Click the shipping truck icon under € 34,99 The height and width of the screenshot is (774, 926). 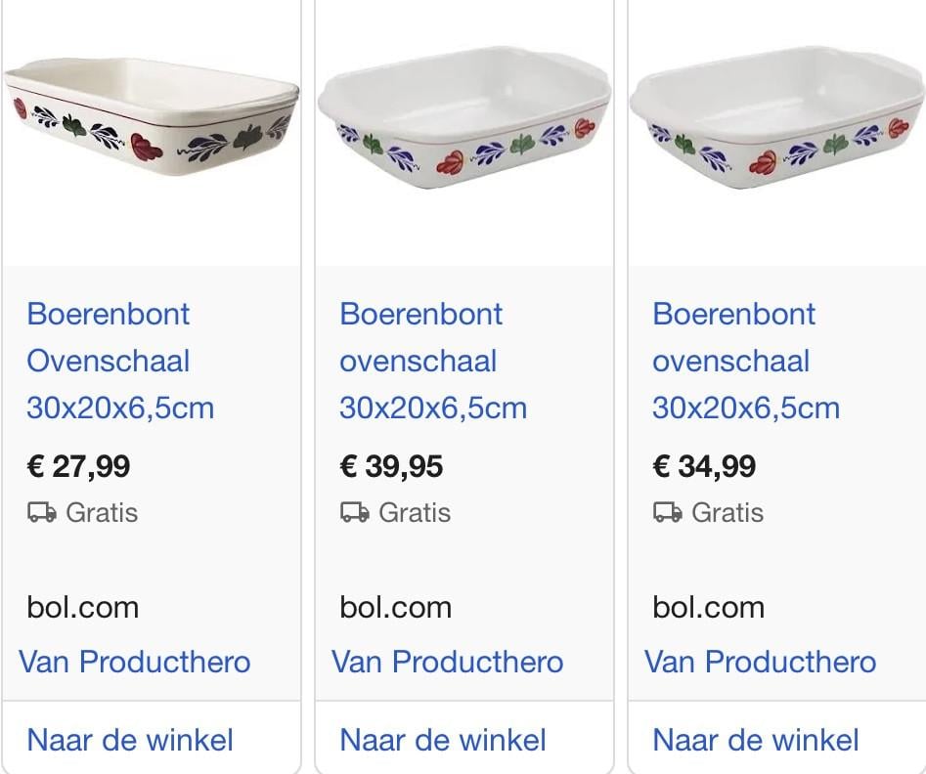pyautogui.click(x=666, y=512)
